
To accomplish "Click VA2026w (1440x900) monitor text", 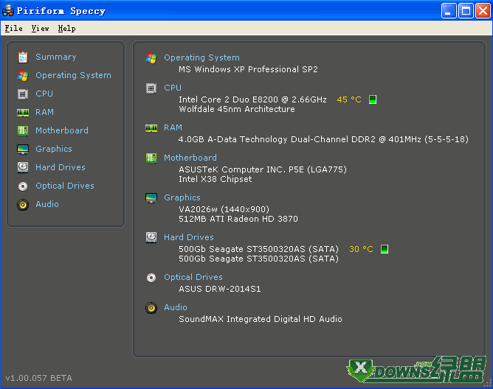I will 224,209.
